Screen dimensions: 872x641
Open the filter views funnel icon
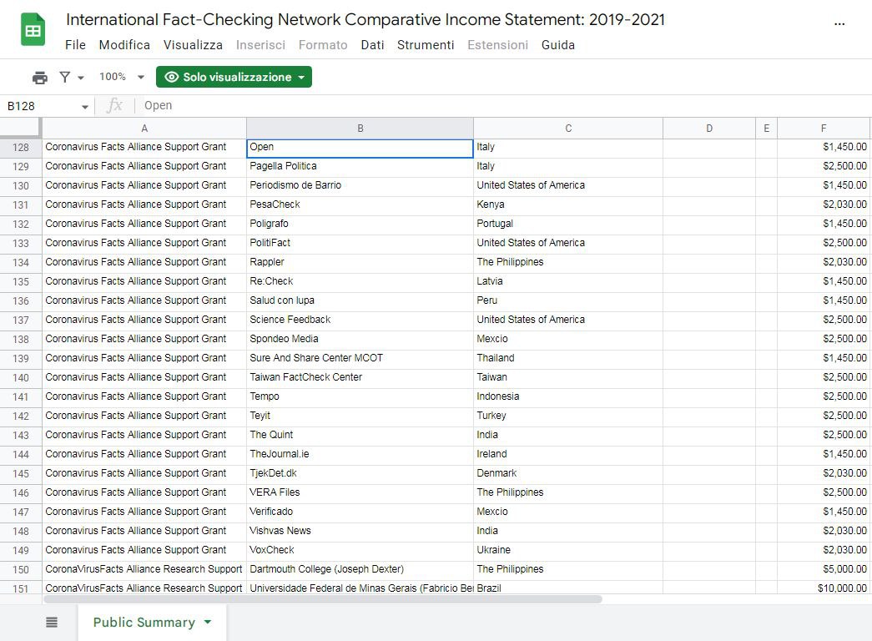[65, 78]
